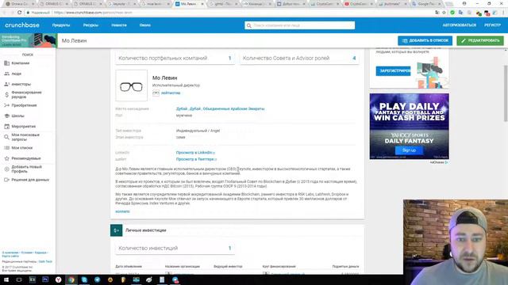Open Мои списки sidebar icon
Screen dimensions: 508x285
(7, 148)
